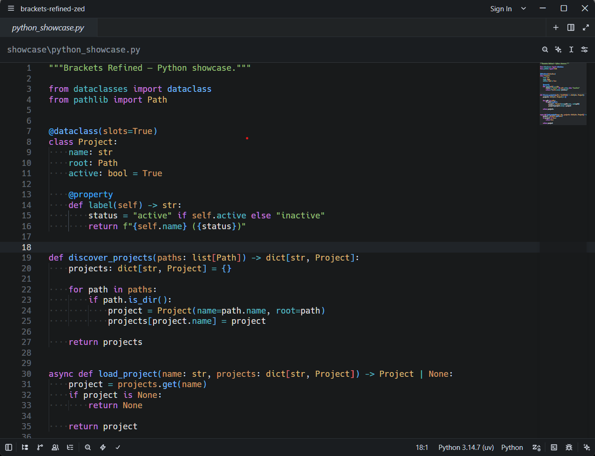Click the brackets-refined-zed project title
Viewport: 595px width, 456px height.
click(x=52, y=8)
